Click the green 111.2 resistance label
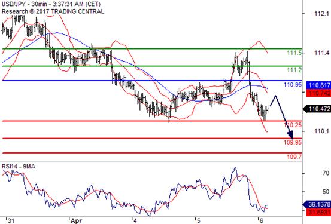Screen dimensions: 331x224 294,70
